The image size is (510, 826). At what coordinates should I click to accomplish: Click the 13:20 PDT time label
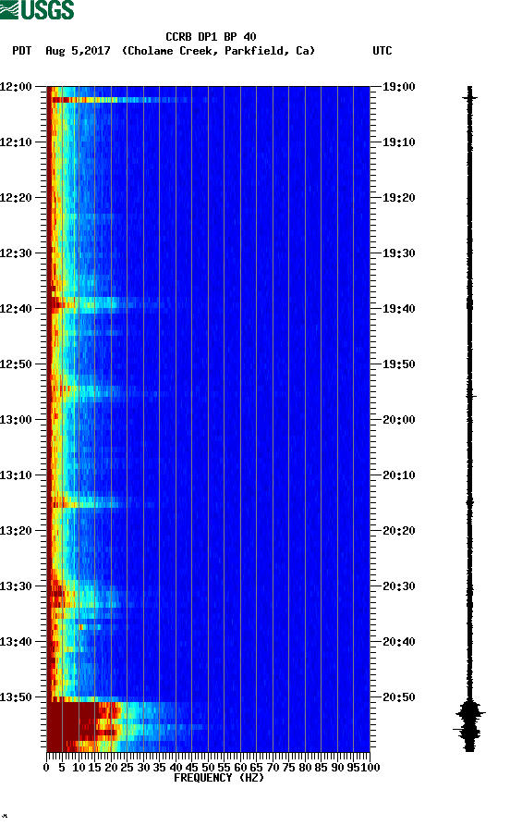pyautogui.click(x=16, y=531)
